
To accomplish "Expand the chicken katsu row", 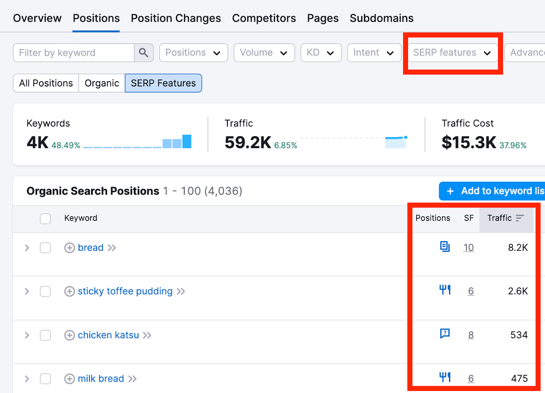I will coord(27,335).
